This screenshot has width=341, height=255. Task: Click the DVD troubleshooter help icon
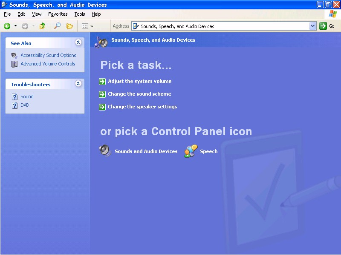[14, 105]
